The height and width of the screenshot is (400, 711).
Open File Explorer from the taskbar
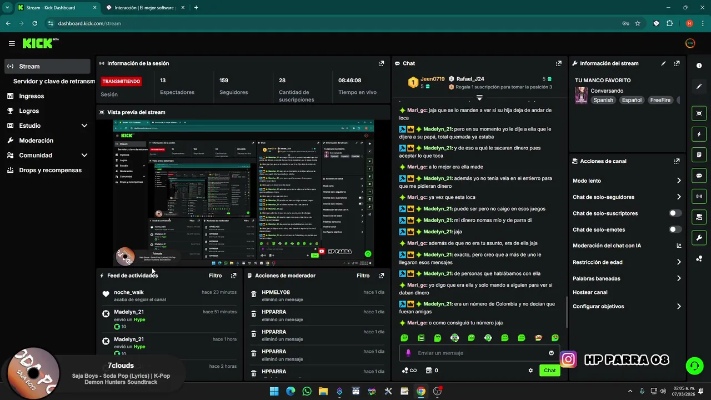click(323, 391)
